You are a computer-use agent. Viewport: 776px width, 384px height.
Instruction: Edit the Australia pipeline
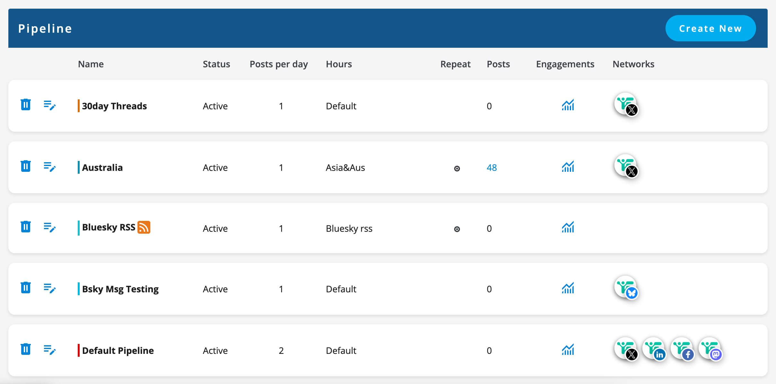[49, 167]
